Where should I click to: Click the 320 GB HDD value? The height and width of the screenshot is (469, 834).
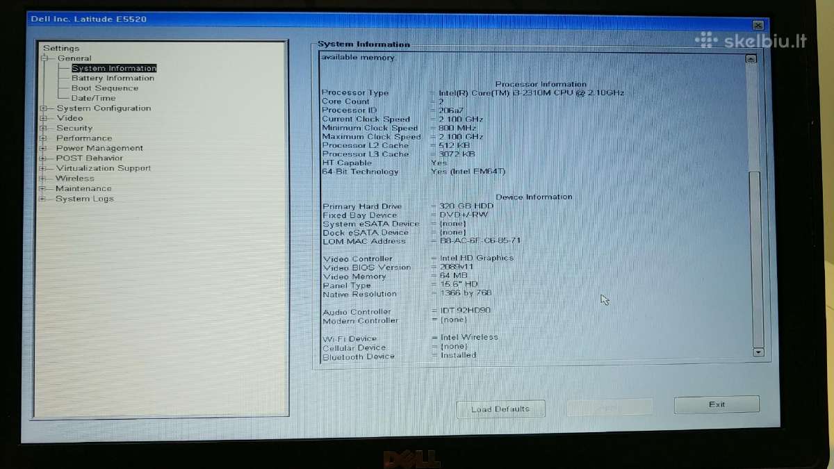(x=466, y=206)
